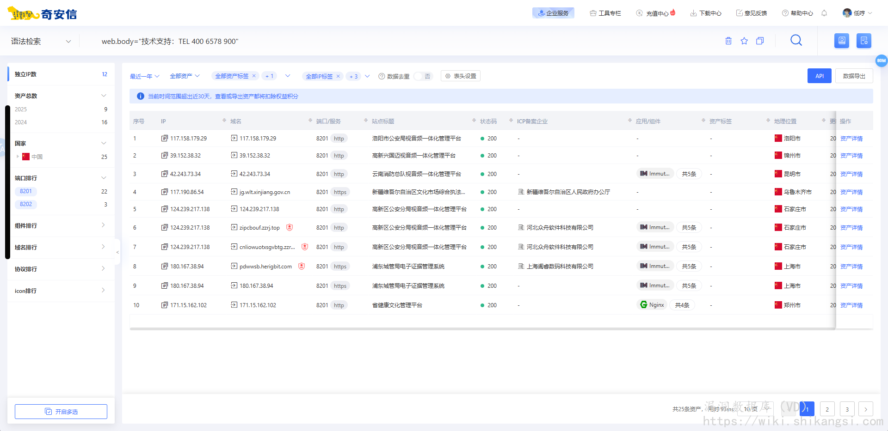This screenshot has width=888, height=431.
Task: Open 资产详情 for row 10
Action: [851, 305]
